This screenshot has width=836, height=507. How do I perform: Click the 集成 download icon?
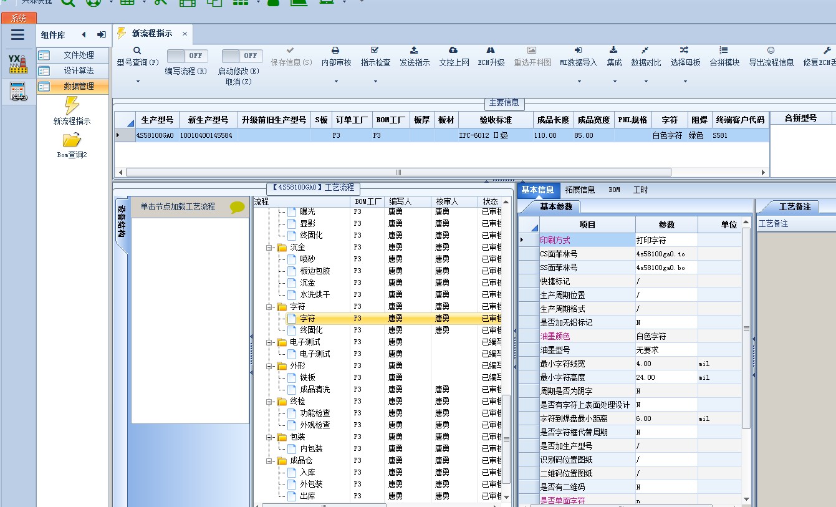click(x=613, y=50)
